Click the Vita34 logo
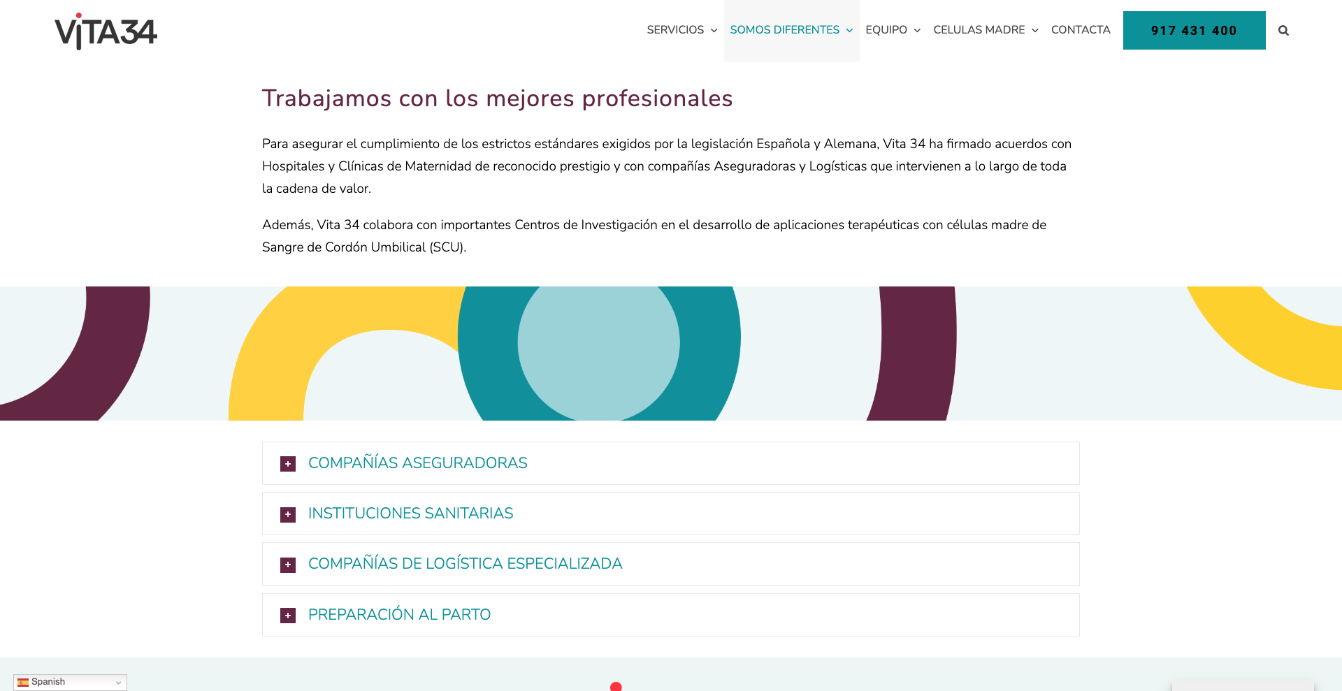This screenshot has width=1342, height=691. 106,31
